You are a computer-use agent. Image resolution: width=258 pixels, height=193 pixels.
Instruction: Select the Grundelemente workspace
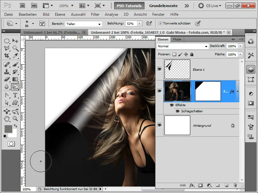[x=164, y=6]
